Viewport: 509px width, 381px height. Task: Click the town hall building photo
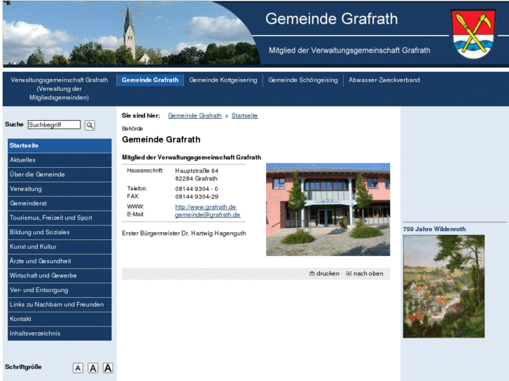pos(328,210)
